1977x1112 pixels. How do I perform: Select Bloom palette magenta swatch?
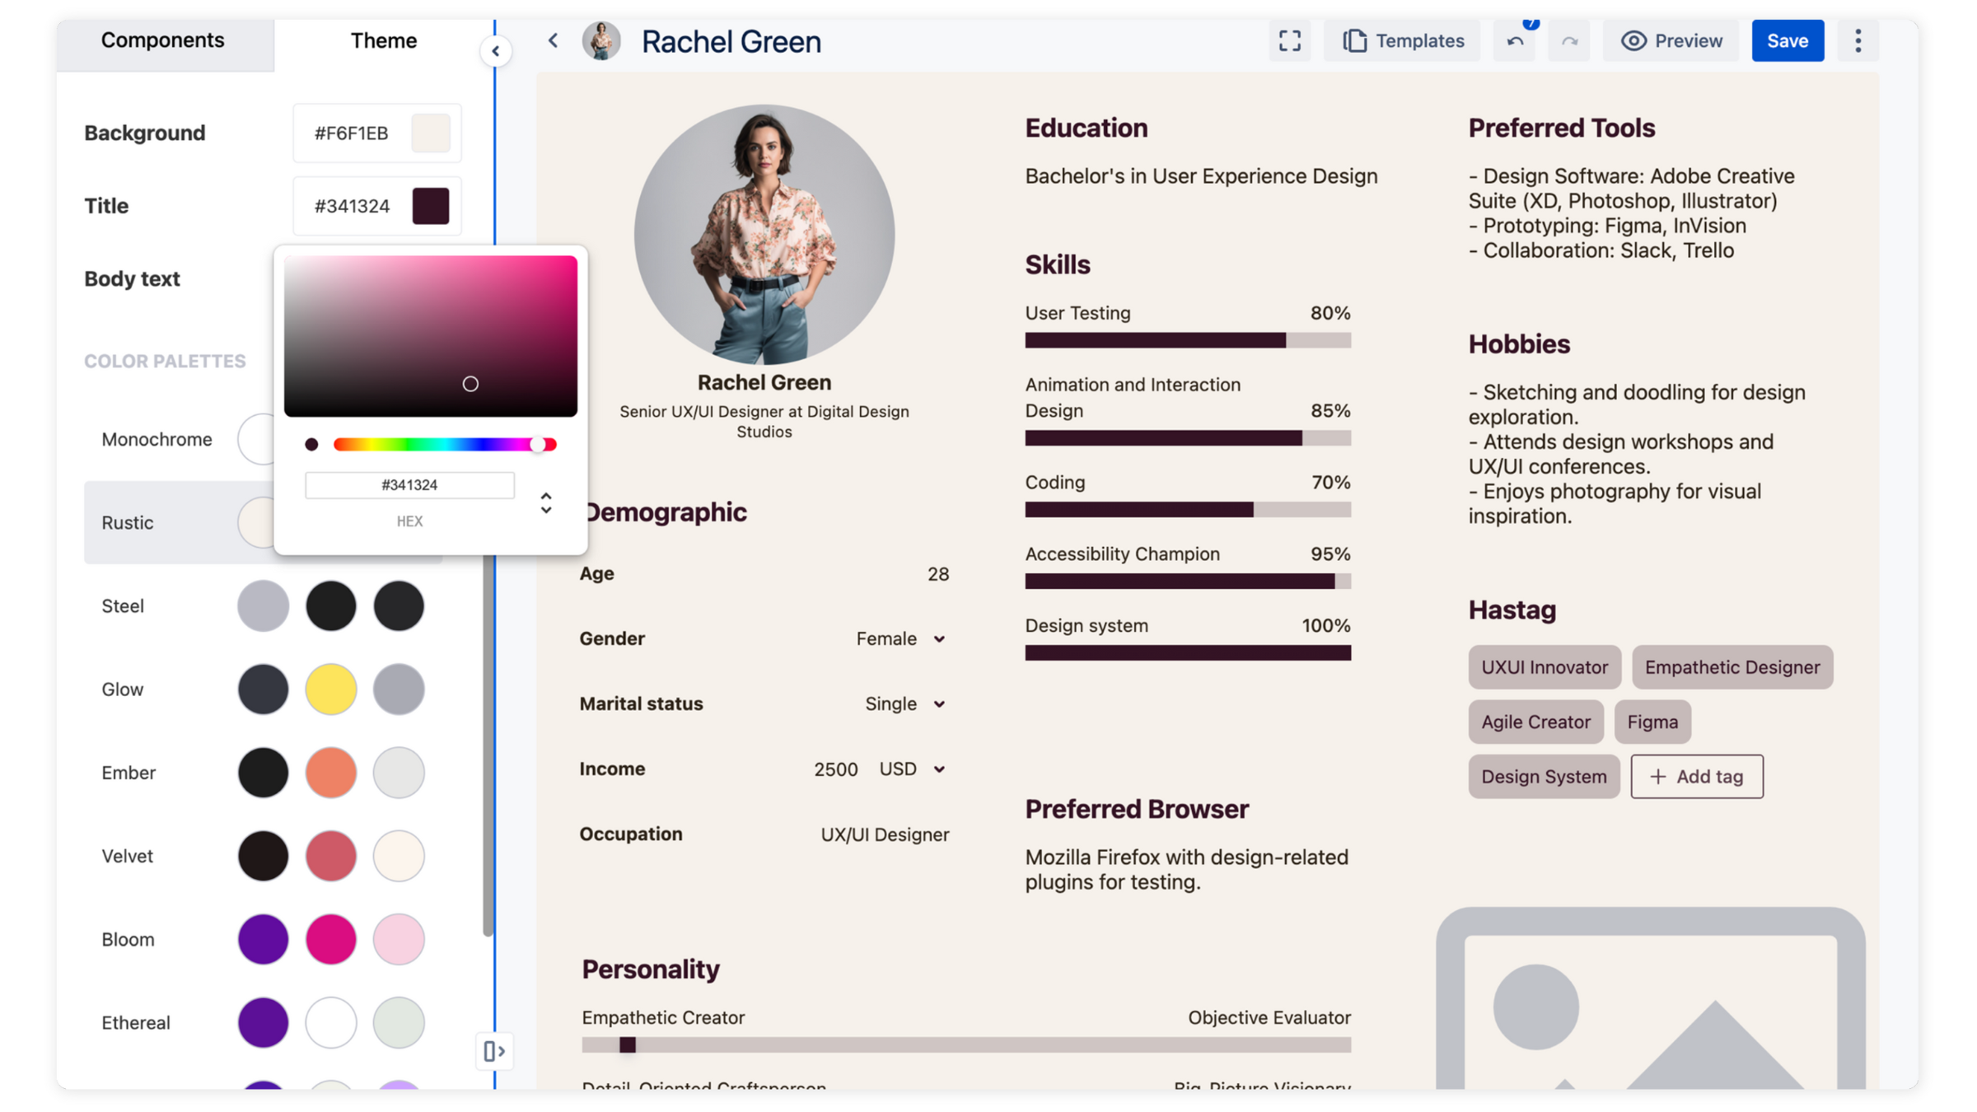(x=330, y=938)
